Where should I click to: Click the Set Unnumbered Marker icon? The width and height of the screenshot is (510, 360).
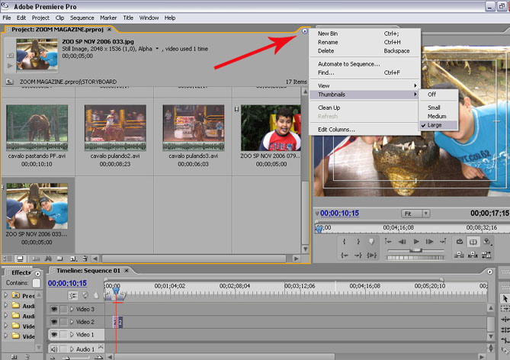point(371,241)
